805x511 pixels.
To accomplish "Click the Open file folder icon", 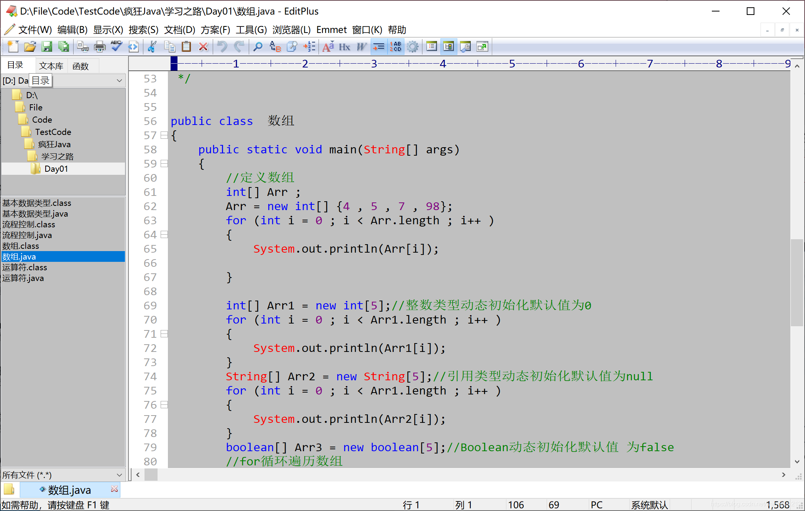I will pos(30,47).
